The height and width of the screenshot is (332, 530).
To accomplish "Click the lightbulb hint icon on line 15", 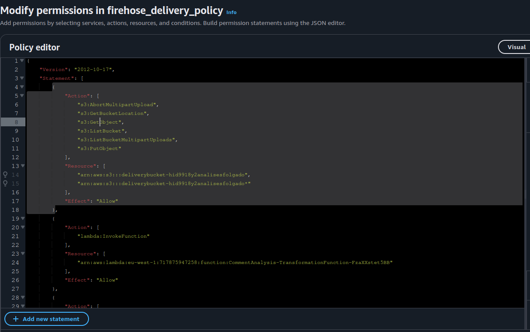I will pyautogui.click(x=6, y=183).
